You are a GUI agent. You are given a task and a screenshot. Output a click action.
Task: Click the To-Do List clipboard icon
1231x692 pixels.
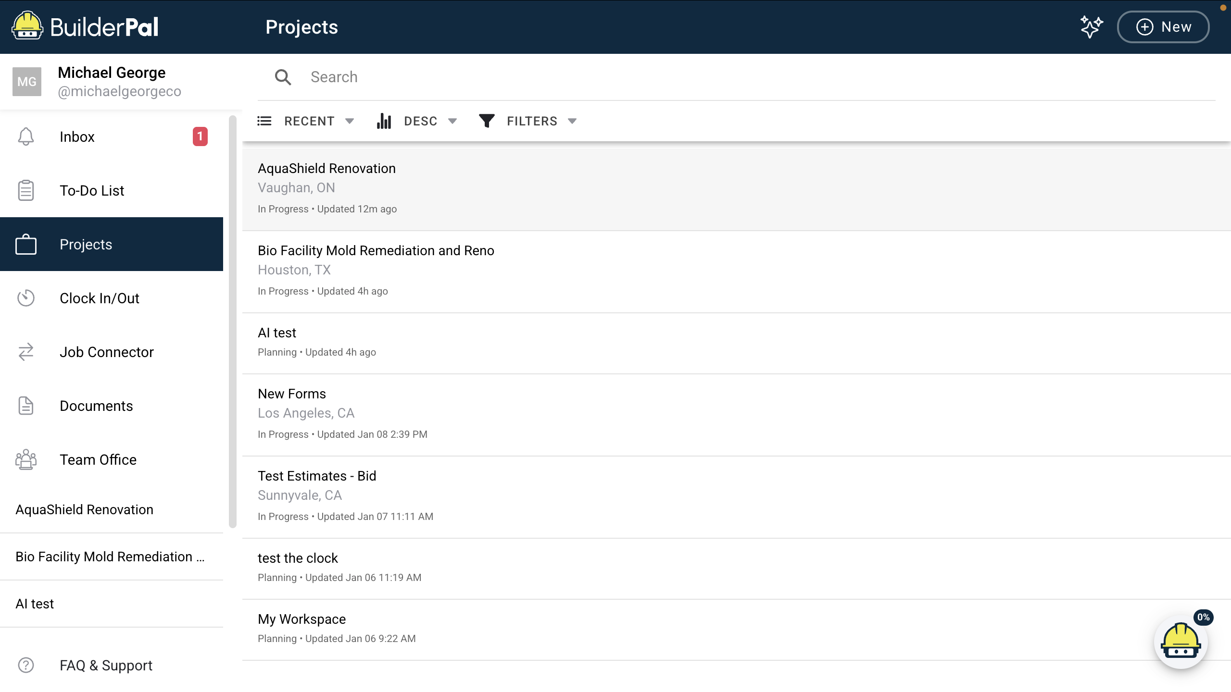(26, 190)
